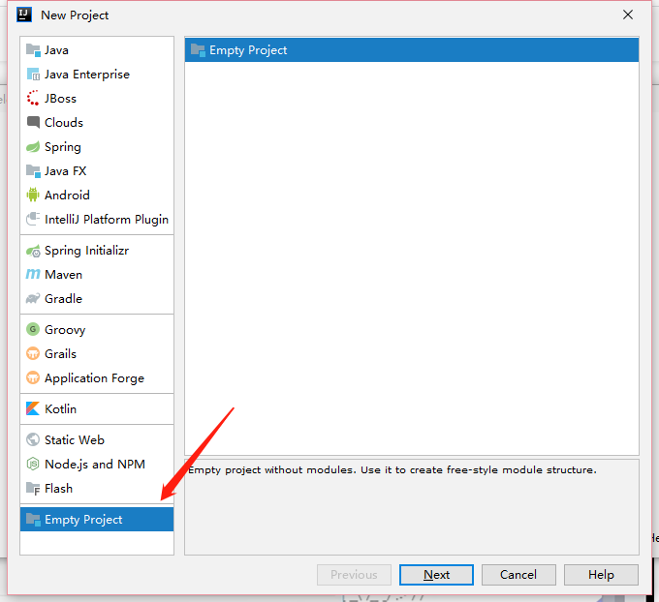Click the 'Empty project without modules' description text
This screenshot has height=602, width=659.
pyautogui.click(x=392, y=469)
